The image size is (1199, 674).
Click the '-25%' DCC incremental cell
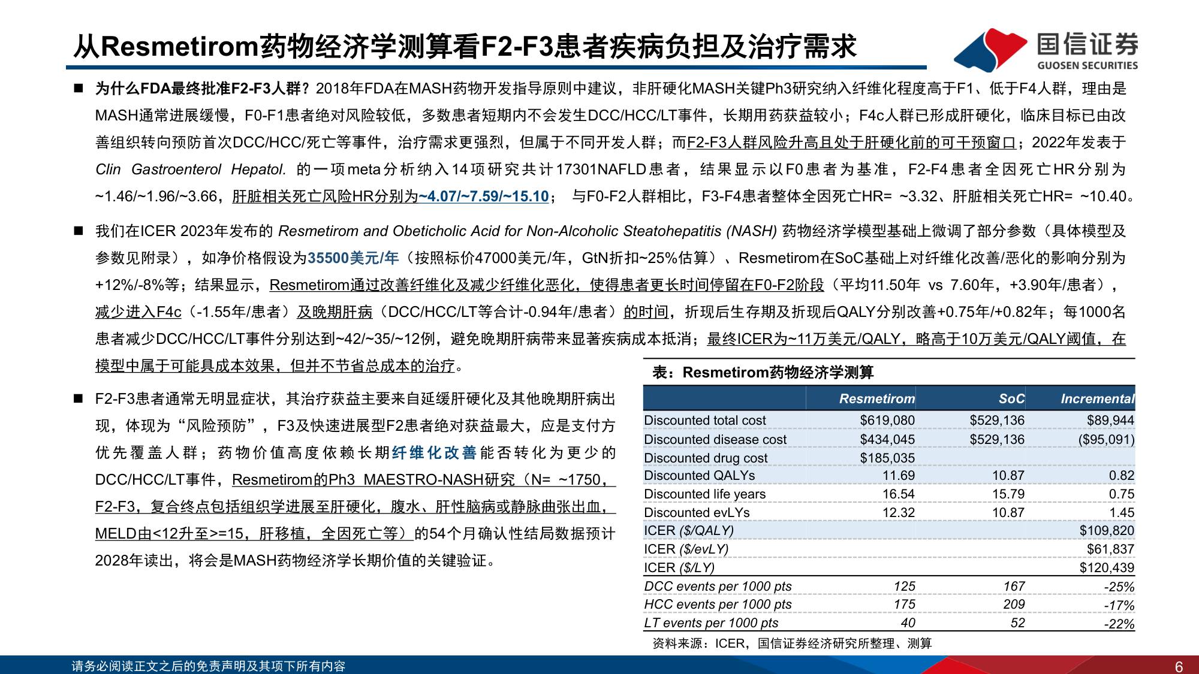[1119, 587]
